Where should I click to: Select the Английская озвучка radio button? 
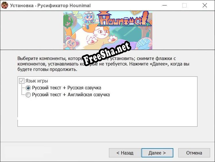point(28,95)
